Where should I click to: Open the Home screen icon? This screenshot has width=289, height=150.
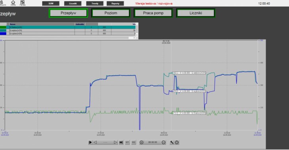point(13,3)
